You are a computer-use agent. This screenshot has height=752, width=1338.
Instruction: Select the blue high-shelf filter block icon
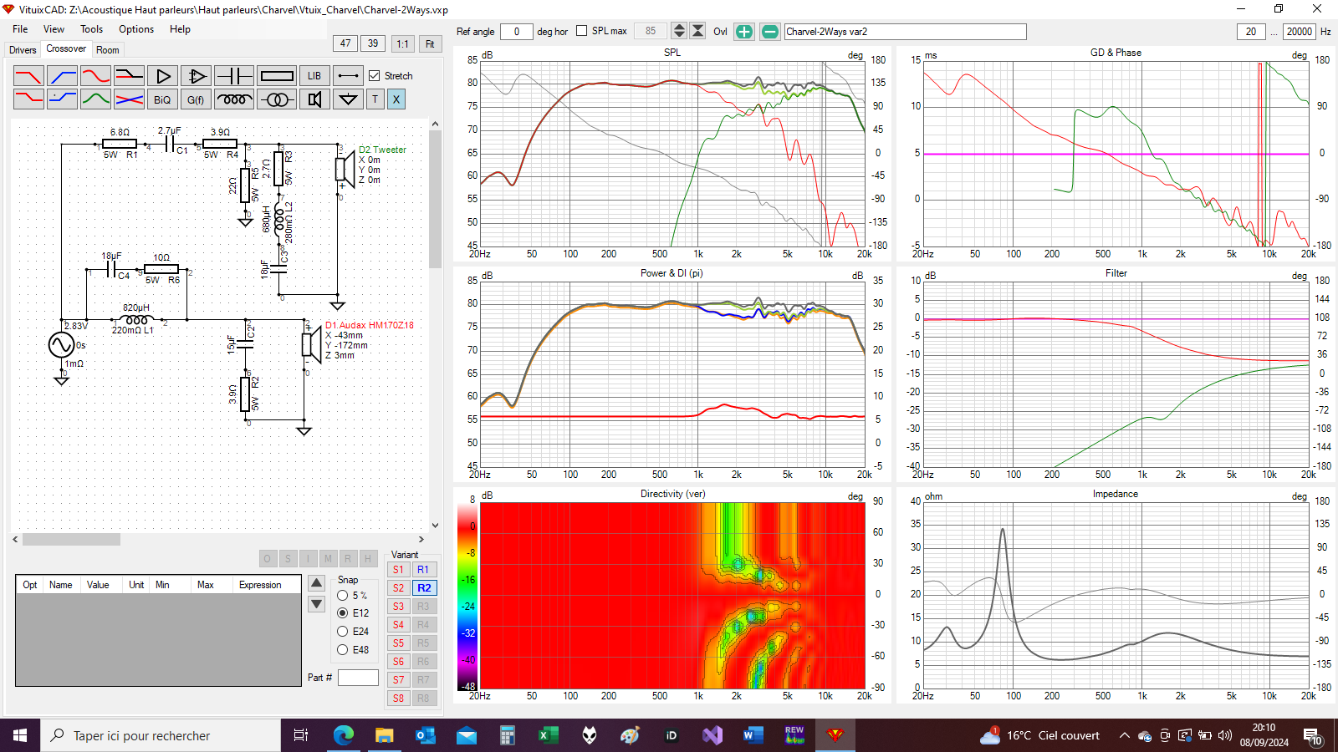pos(62,99)
